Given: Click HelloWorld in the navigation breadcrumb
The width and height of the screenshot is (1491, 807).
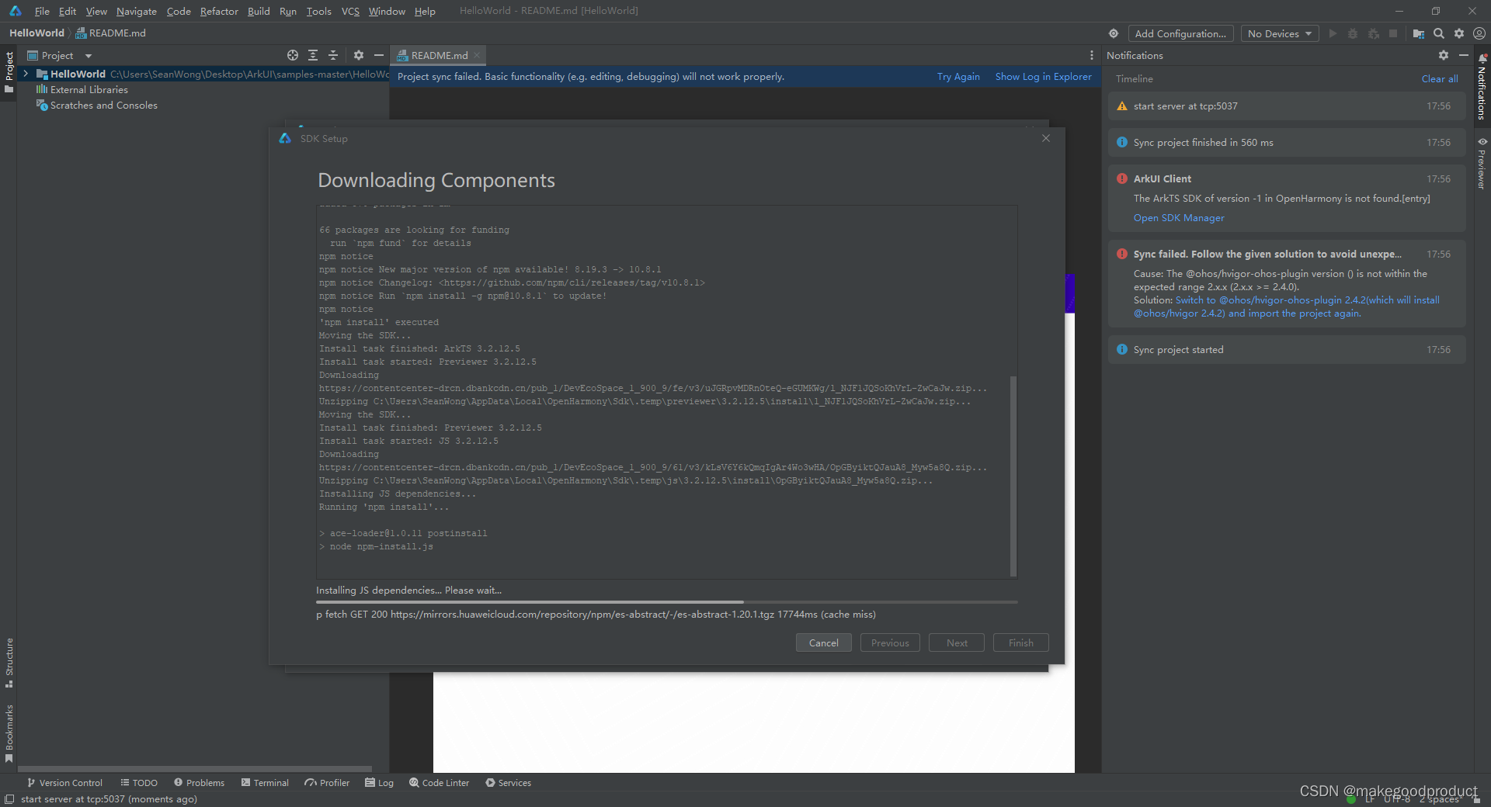Looking at the screenshot, I should [x=36, y=33].
